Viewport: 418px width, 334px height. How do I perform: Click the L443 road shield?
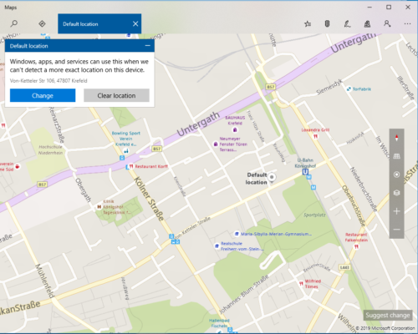(x=344, y=267)
